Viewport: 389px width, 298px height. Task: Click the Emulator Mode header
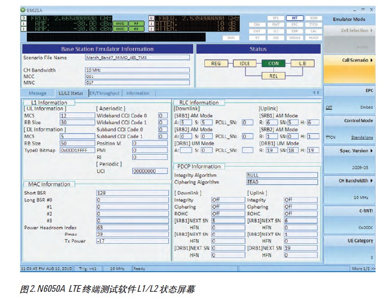349,20
